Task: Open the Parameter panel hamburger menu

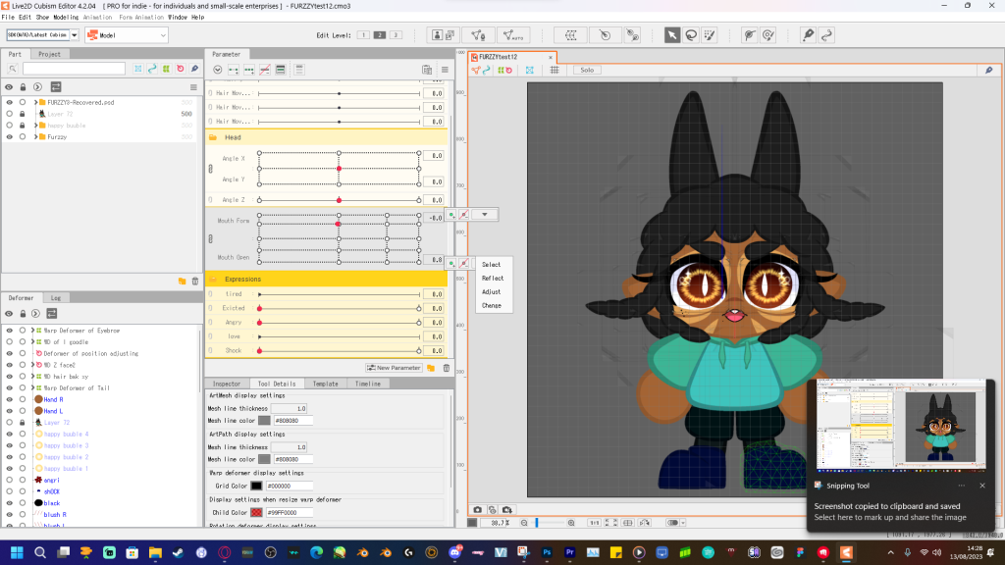Action: point(445,70)
